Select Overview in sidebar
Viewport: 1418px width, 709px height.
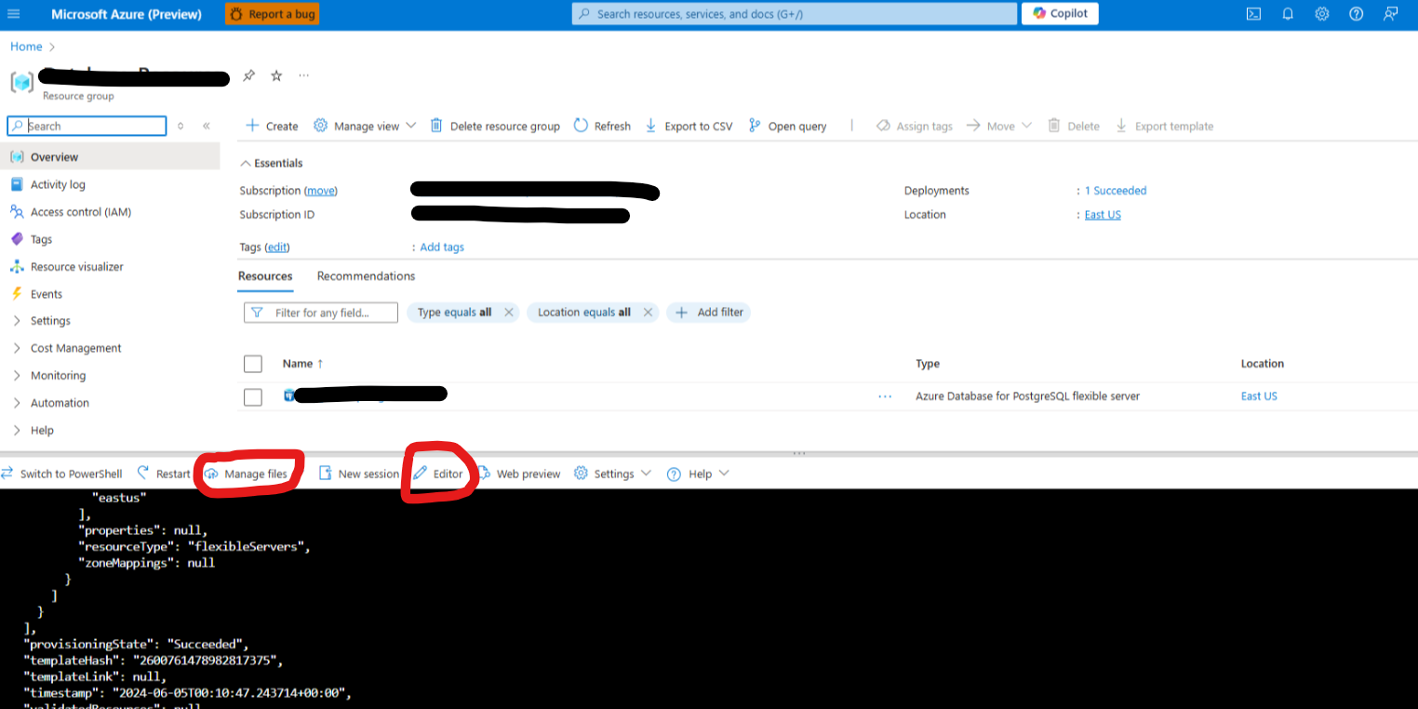click(x=110, y=157)
